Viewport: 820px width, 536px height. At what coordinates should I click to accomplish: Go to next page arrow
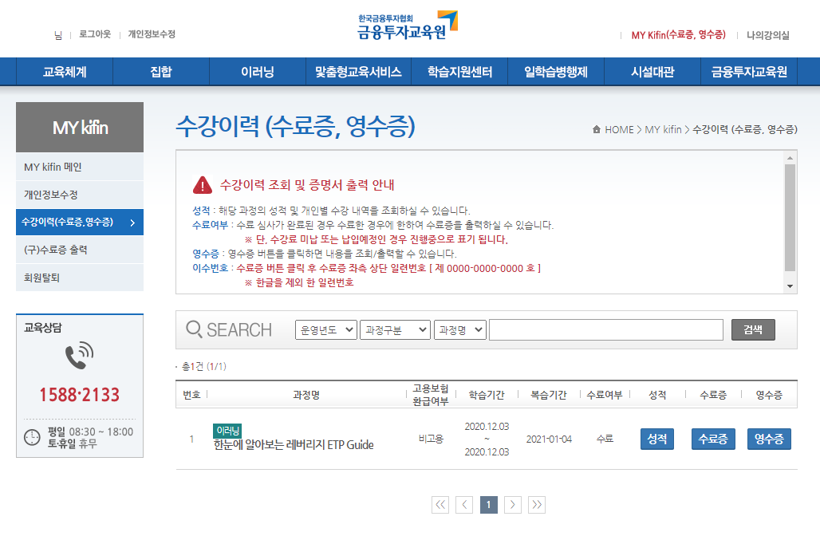[x=512, y=505]
